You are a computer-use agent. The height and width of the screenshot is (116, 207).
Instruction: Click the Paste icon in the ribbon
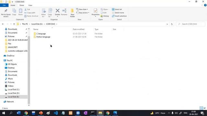click(20, 11)
